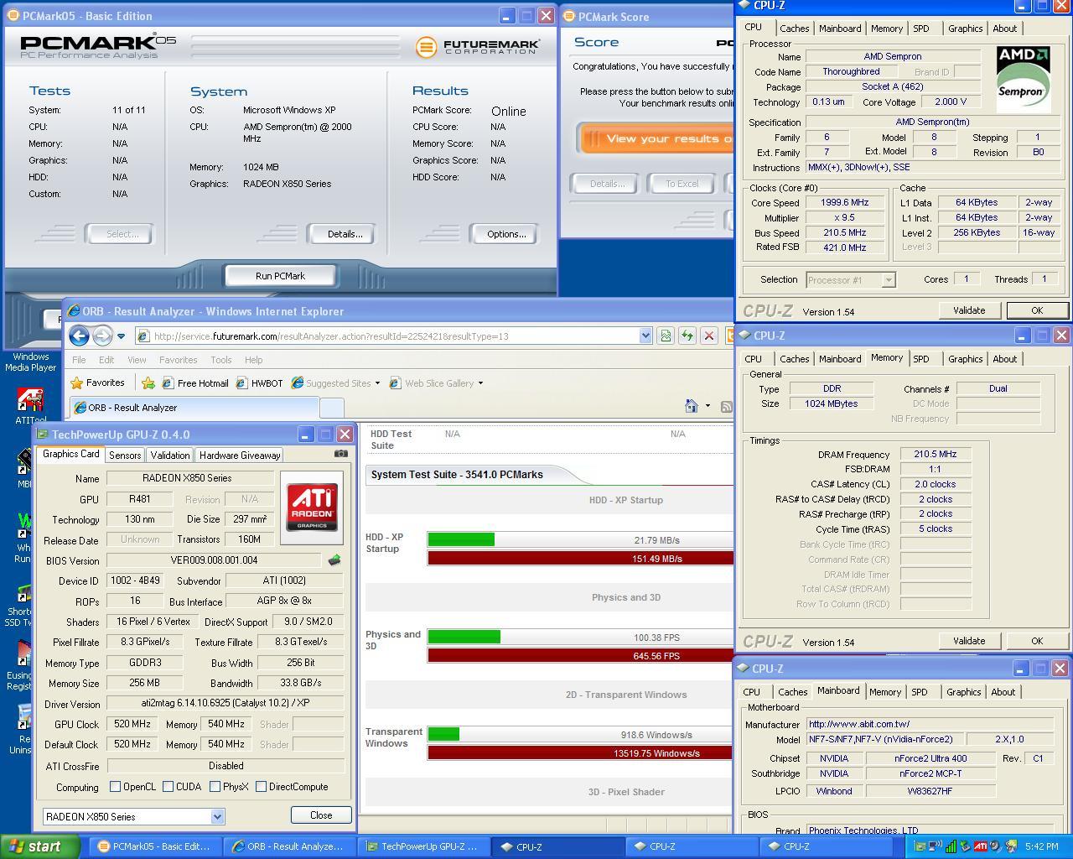Click the orange View your results button
Screen dimensions: 1073x859
click(656, 139)
